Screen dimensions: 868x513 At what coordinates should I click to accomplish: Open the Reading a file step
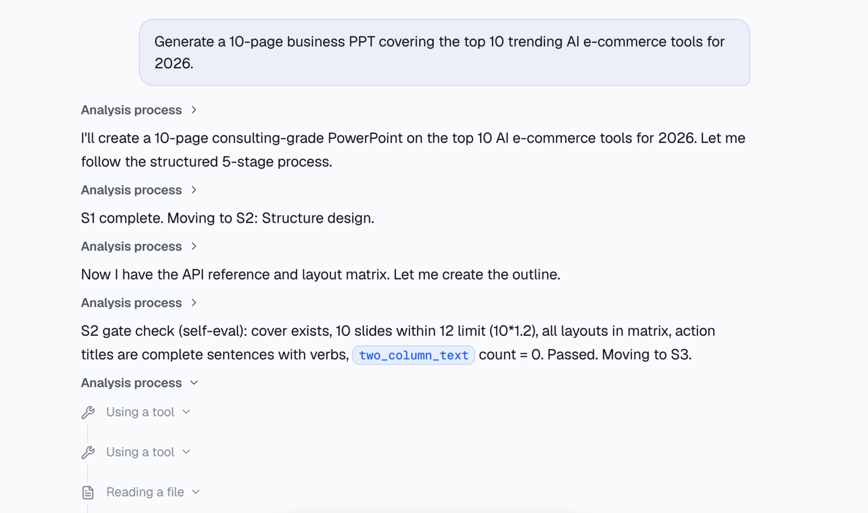tap(145, 492)
